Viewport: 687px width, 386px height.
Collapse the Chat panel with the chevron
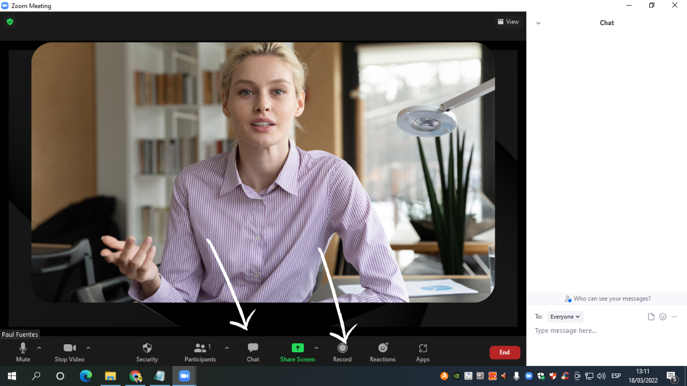click(x=538, y=23)
